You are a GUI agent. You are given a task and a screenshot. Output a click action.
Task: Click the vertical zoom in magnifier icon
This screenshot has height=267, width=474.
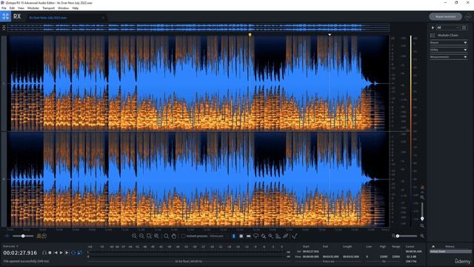[422, 197]
